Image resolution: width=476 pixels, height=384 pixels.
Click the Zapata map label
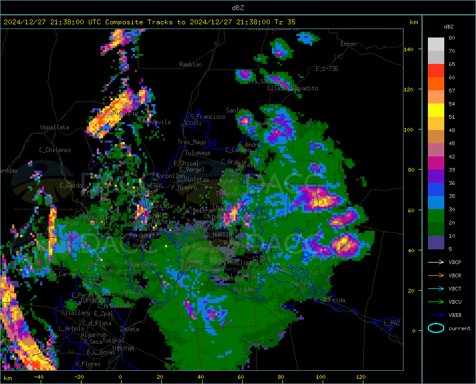130,329
